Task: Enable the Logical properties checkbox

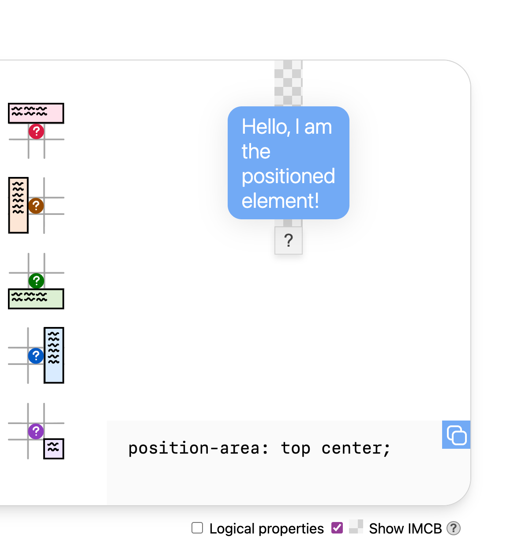Action: tap(197, 528)
